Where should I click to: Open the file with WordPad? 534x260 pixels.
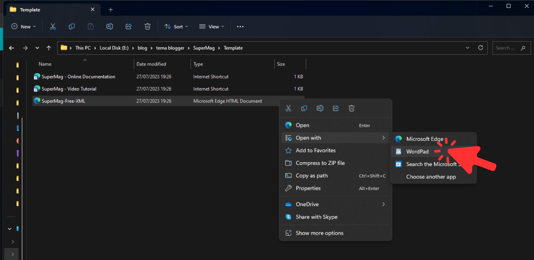tap(433, 152)
